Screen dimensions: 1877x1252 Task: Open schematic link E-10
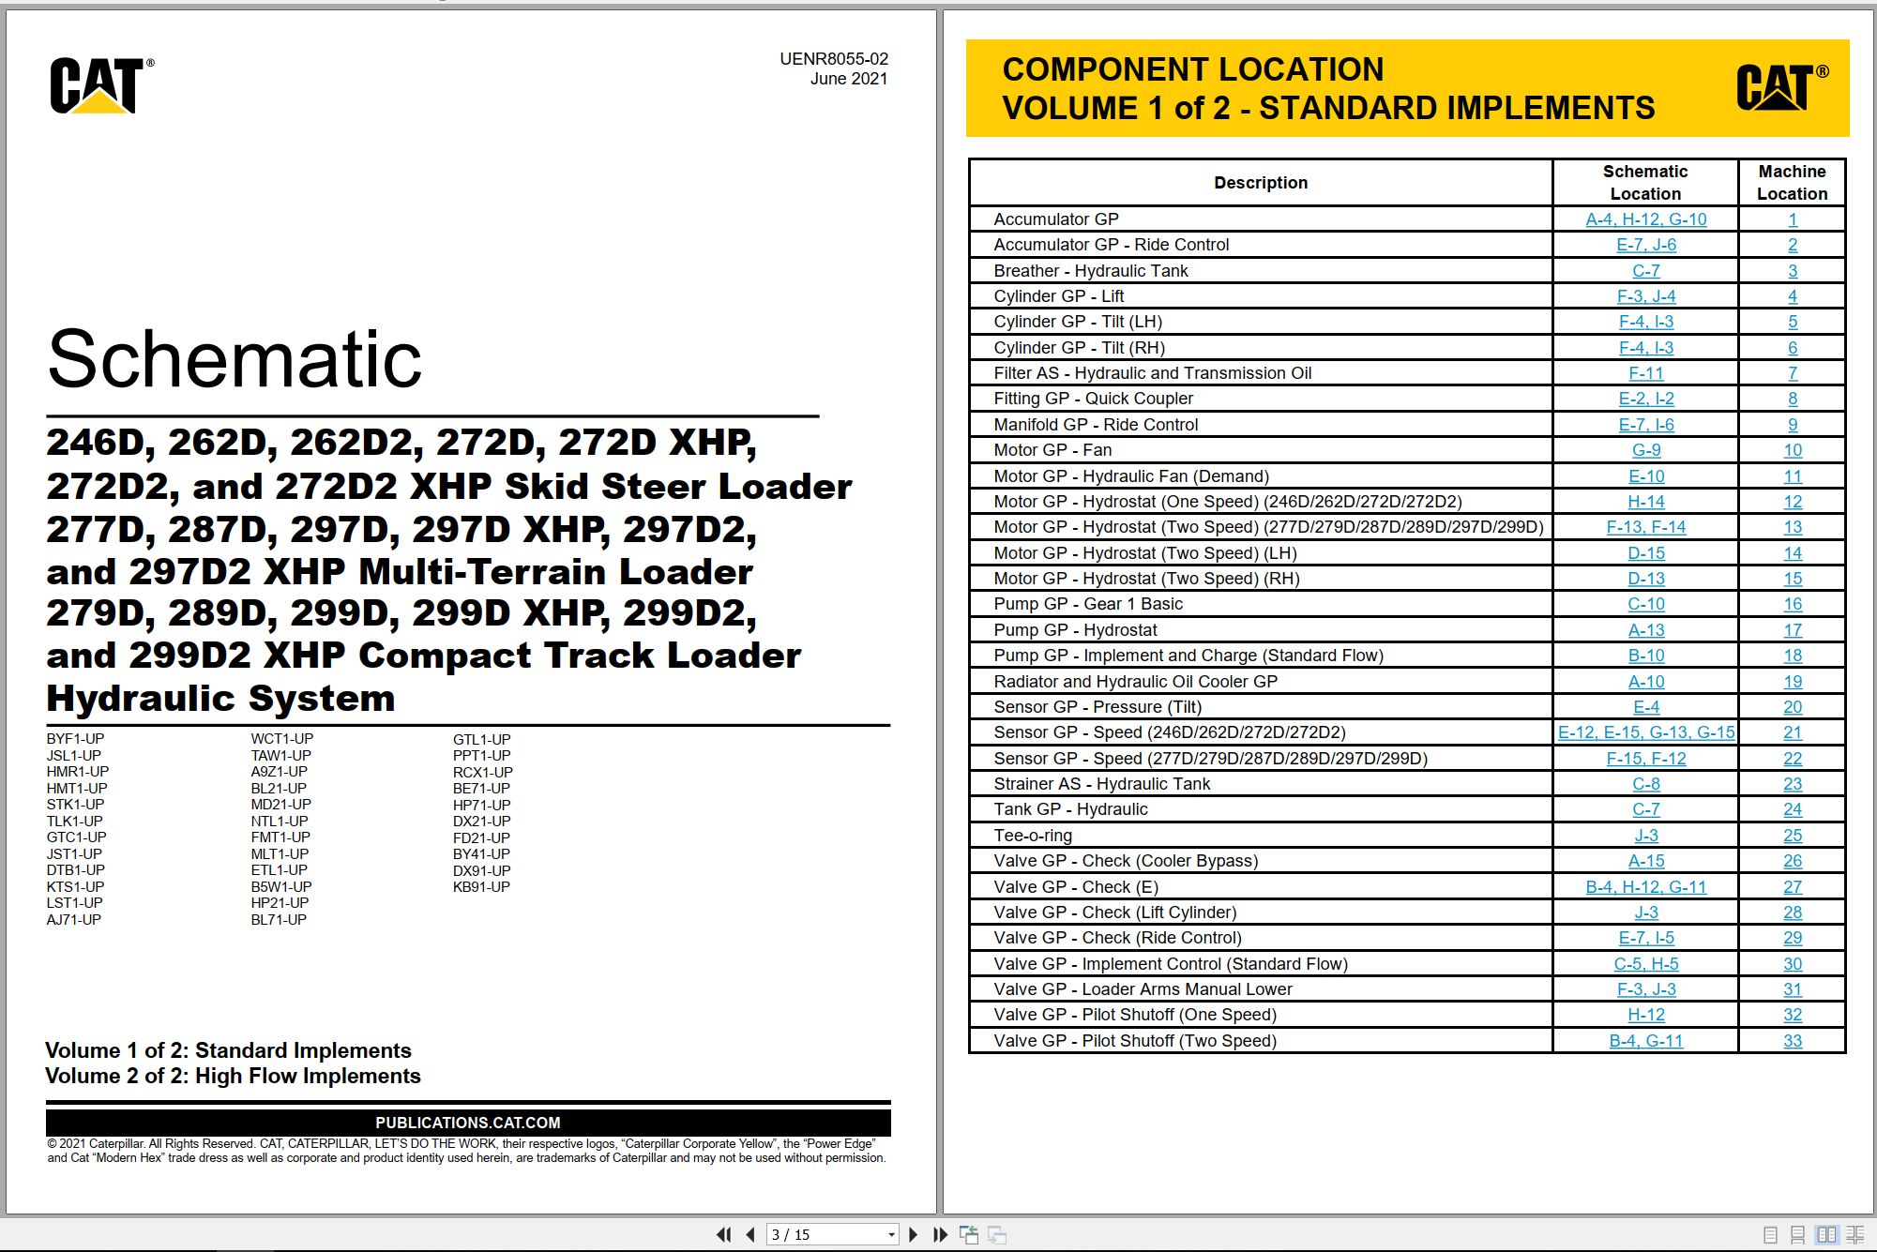[x=1645, y=476]
